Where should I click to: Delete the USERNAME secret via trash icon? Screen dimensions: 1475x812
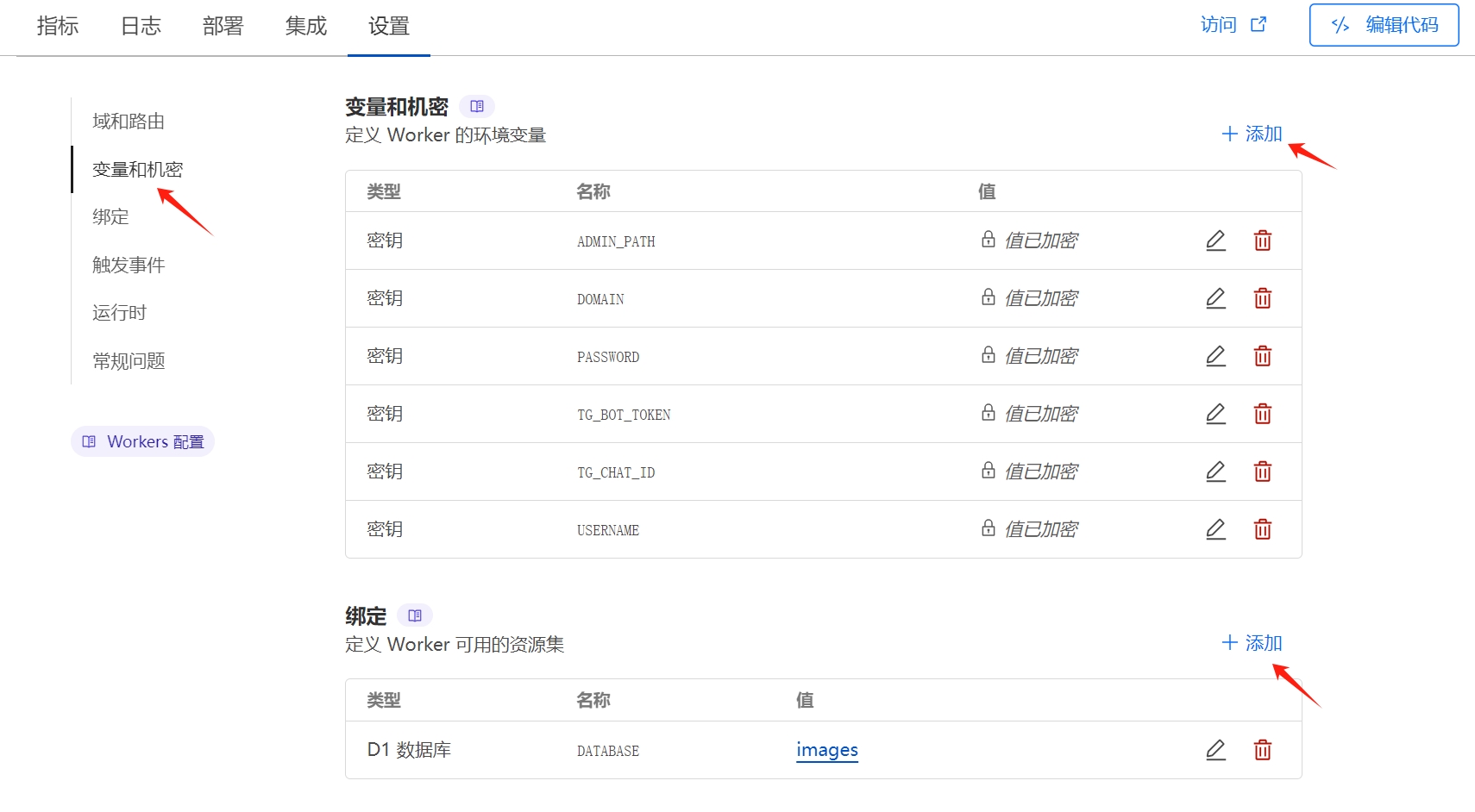coord(1263,529)
